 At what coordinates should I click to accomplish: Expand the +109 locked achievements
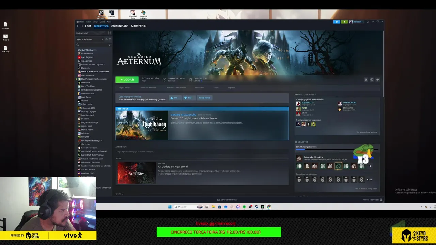370,179
